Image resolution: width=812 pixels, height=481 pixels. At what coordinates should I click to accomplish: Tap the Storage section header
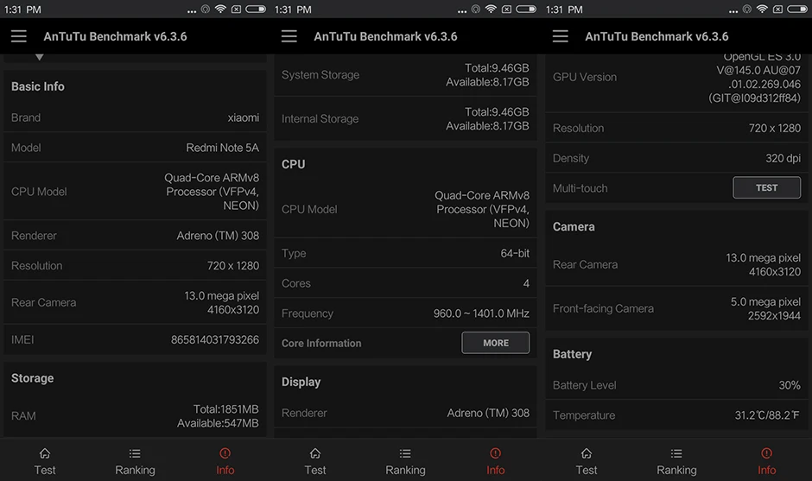point(33,378)
